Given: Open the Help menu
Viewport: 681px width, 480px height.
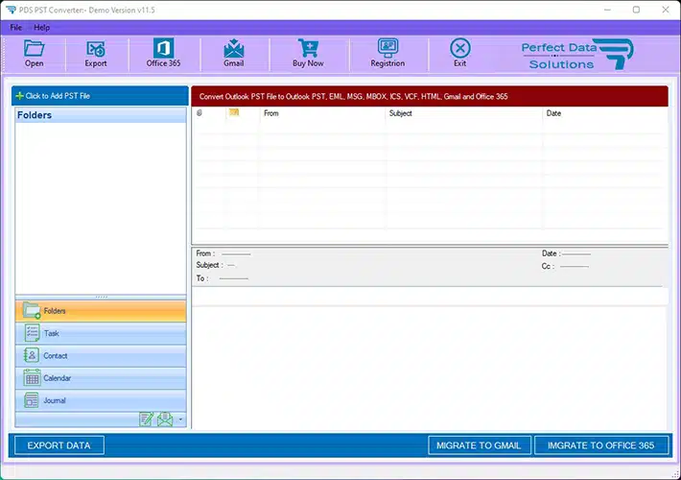Looking at the screenshot, I should click(41, 28).
